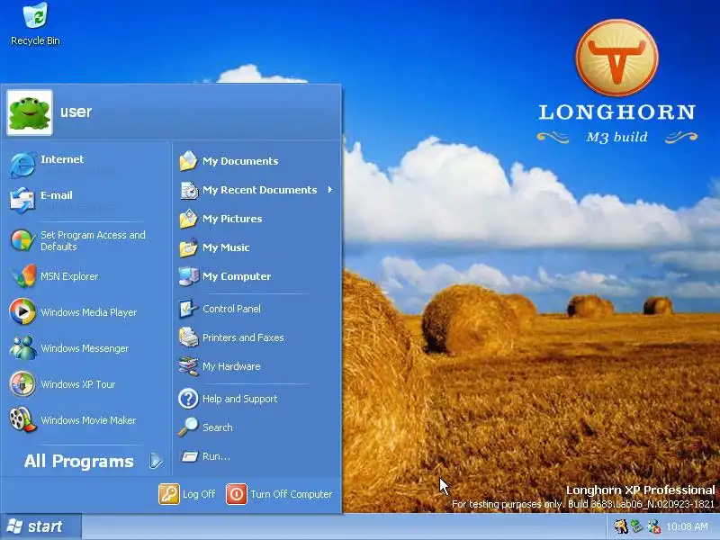Open All Programs menu label

[78, 461]
